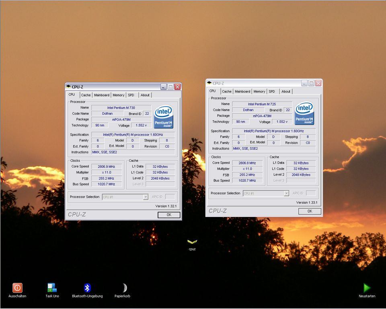Click the Voltage 1.552 v value in left window
The width and height of the screenshot is (386, 309).
(x=141, y=126)
